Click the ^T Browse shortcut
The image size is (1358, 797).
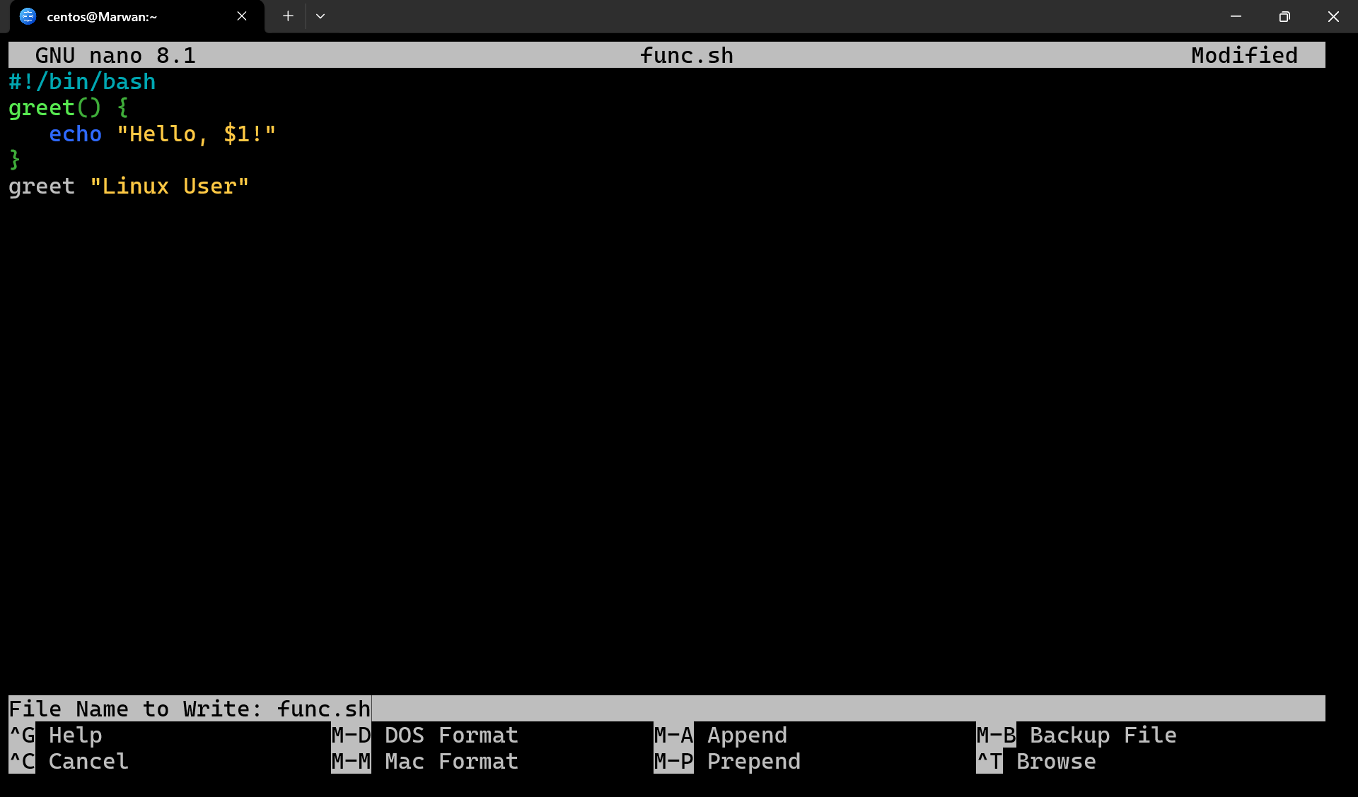[x=1036, y=761]
